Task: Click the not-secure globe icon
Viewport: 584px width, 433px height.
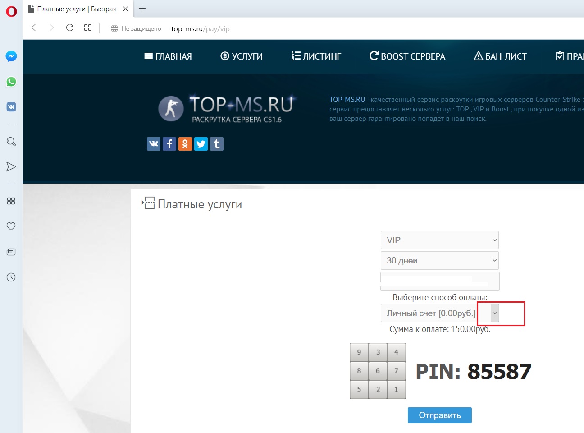Action: pyautogui.click(x=114, y=28)
